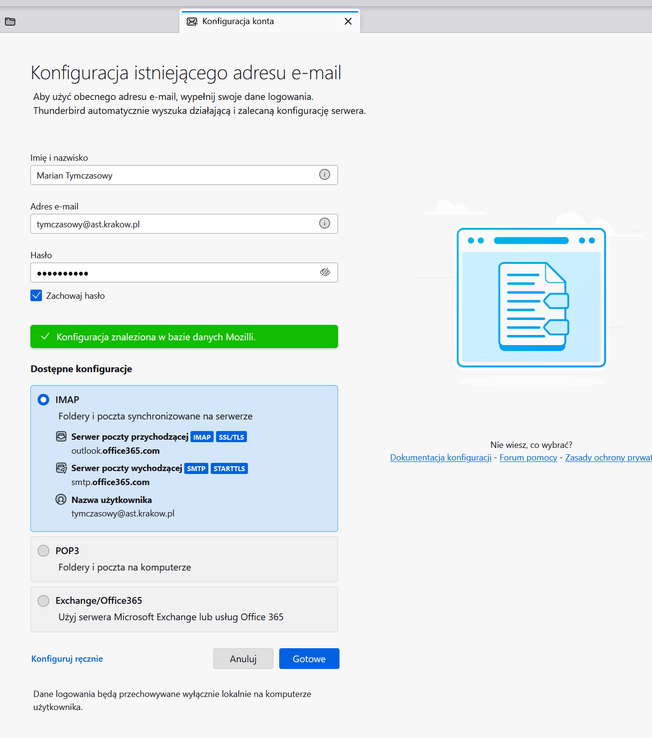Viewport: 652px width, 738px height.
Task: Click the info icon in the name field
Action: 325,175
